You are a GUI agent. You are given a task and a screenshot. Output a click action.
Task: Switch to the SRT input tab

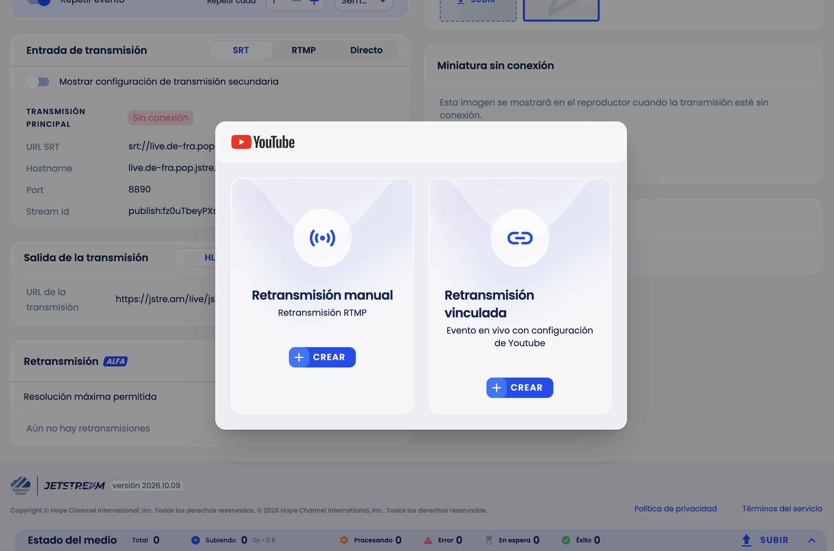pos(241,50)
